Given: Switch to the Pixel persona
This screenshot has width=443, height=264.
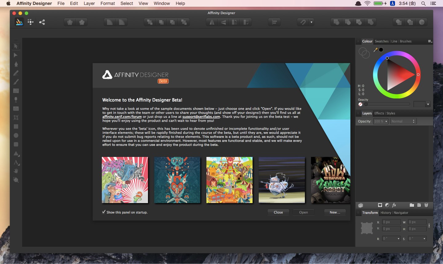Looking at the screenshot, I should (x=30, y=22).
